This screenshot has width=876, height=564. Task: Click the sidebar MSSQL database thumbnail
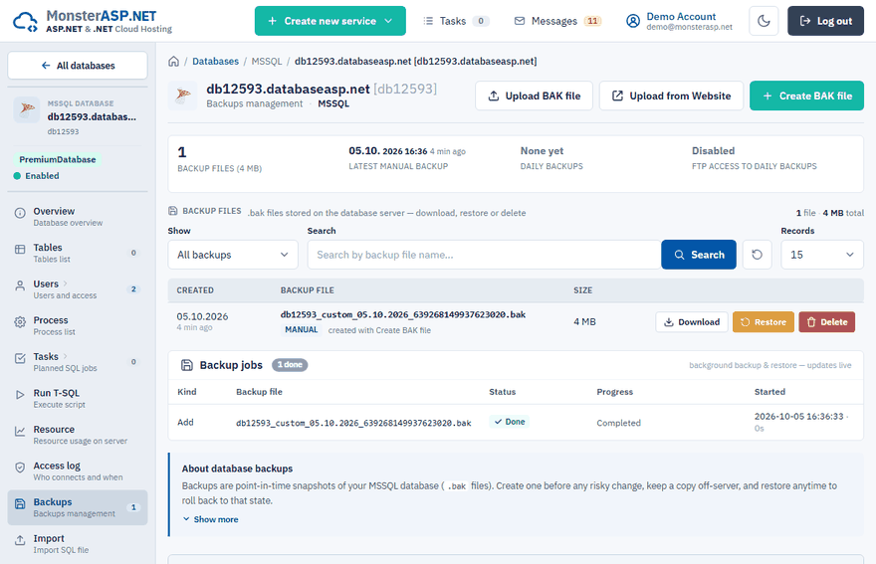pyautogui.click(x=26, y=109)
